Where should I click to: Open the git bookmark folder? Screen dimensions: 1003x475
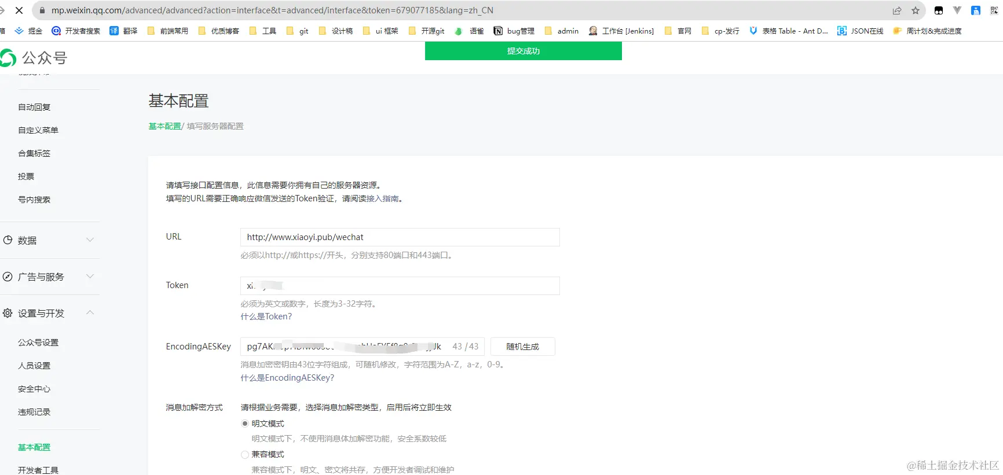[x=298, y=31]
